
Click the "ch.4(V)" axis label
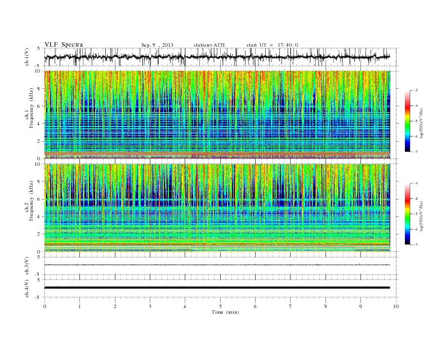pos(27,288)
